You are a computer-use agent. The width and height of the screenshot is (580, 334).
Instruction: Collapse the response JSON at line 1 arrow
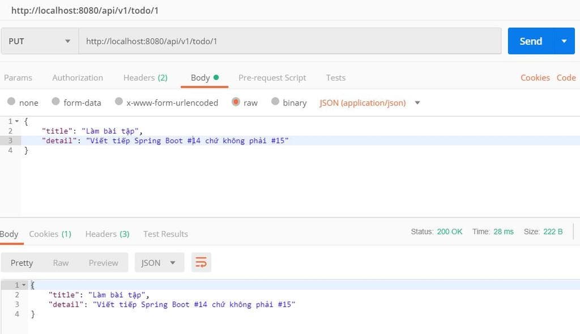[24, 285]
